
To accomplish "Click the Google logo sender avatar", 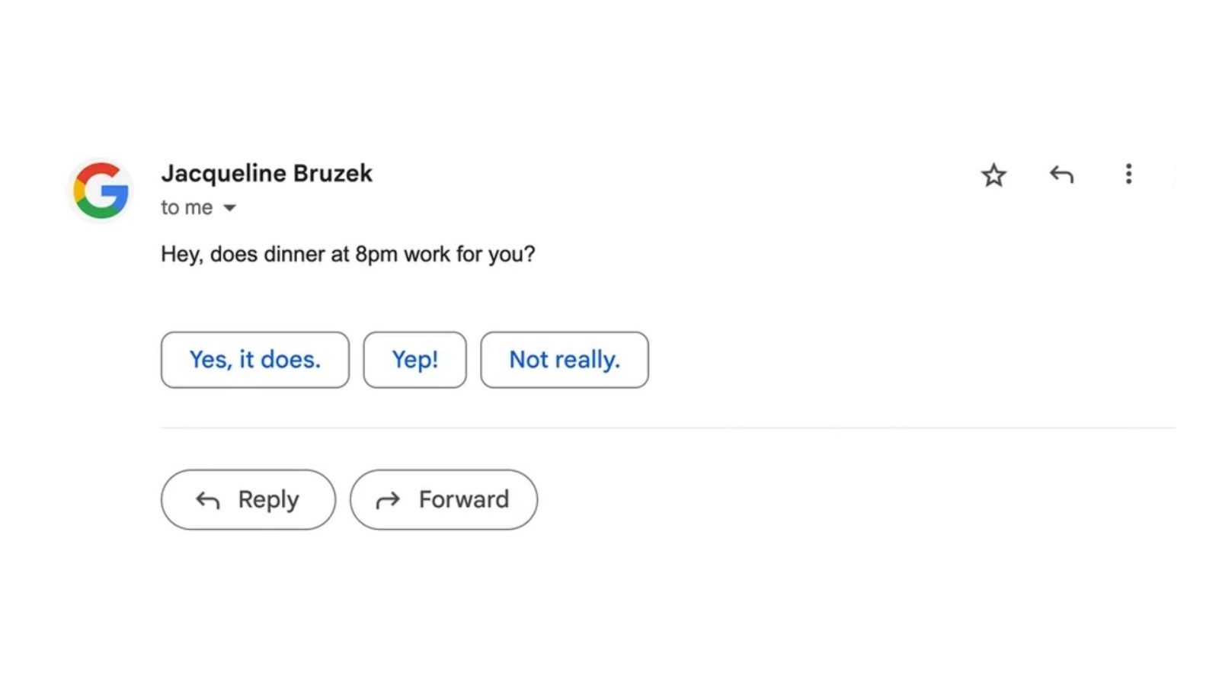I will [x=101, y=190].
